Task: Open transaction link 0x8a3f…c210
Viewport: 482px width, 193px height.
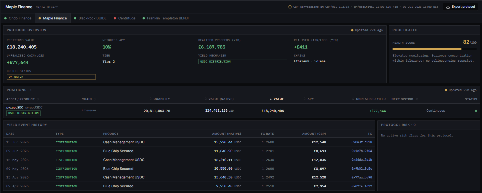Action: click(362, 142)
